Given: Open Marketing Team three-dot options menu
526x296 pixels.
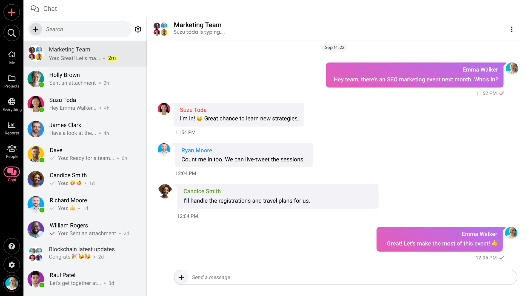Looking at the screenshot, I should 511,29.
